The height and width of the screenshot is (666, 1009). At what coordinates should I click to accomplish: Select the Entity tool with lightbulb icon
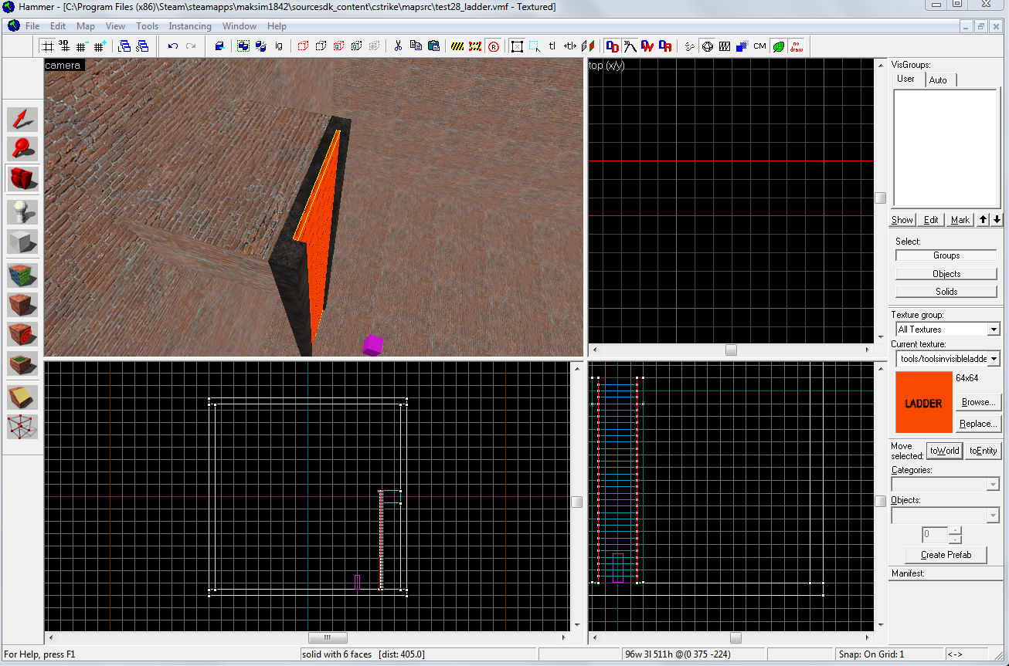pyautogui.click(x=22, y=211)
